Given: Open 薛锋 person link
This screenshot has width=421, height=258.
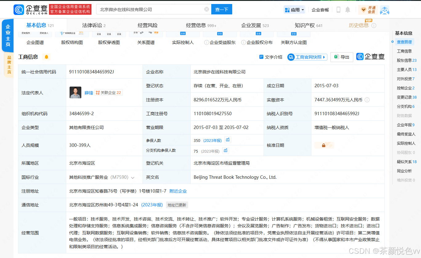Looking at the screenshot, I should pos(89,93).
